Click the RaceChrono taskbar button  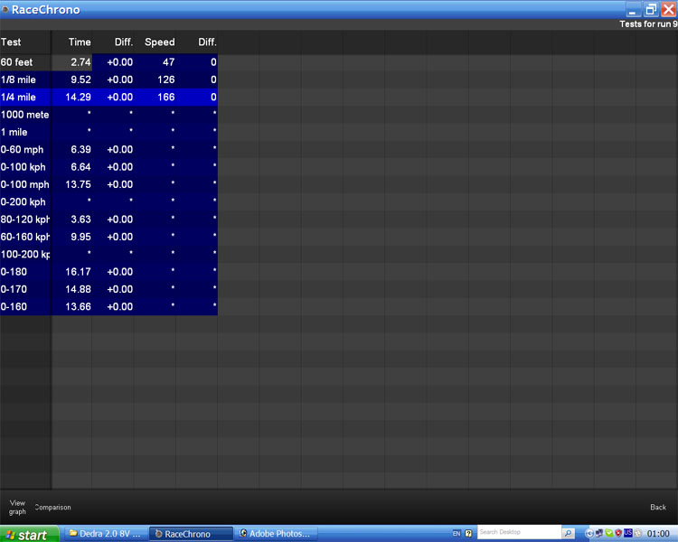190,534
